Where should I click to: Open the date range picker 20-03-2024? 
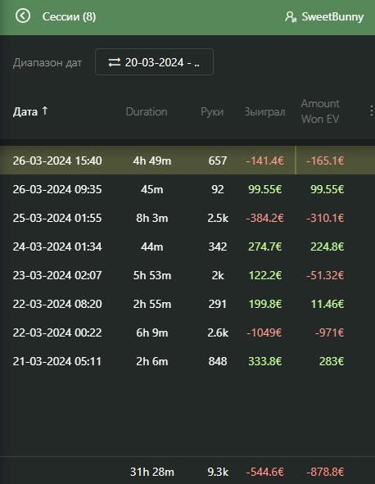tap(154, 61)
